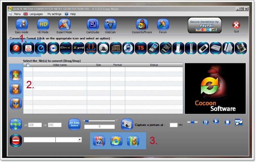Switch to HD Mode
Screen dimensions: 256x162
click(x=43, y=25)
